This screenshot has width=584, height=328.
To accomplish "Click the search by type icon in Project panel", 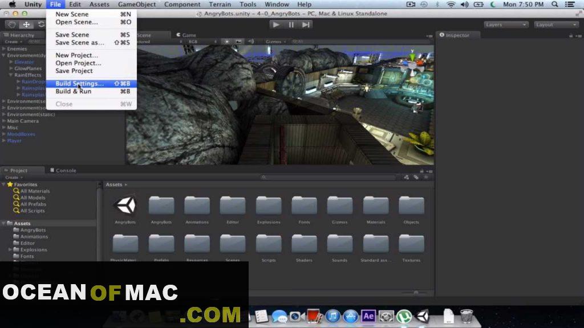I will pos(406,178).
